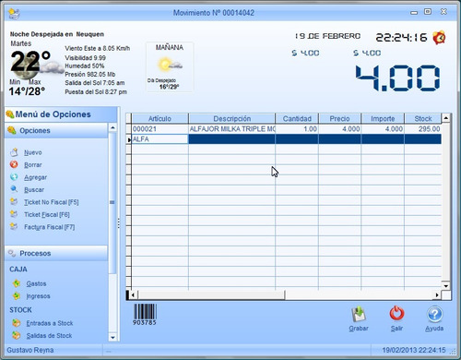Choose Factura Fiscal [F7]
The width and height of the screenshot is (461, 360).
point(50,227)
